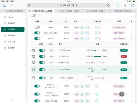
Task: Click the Safari address bar URL
Action: pyautogui.click(x=70, y=5)
